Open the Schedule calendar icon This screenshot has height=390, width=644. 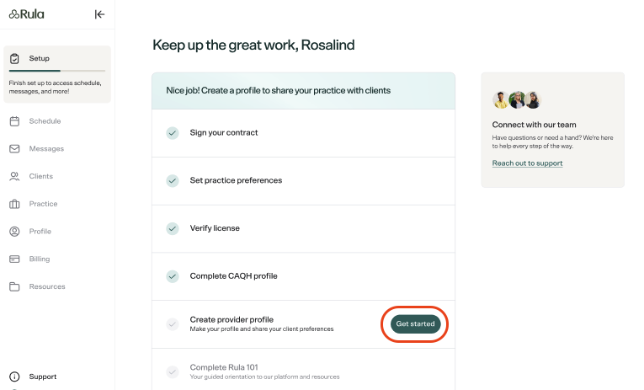click(14, 121)
